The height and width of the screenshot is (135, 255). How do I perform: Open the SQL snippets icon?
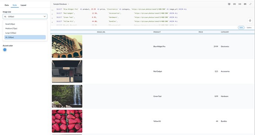coord(245,4)
